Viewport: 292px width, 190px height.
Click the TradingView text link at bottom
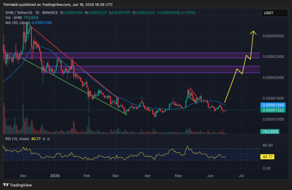(x=21, y=185)
